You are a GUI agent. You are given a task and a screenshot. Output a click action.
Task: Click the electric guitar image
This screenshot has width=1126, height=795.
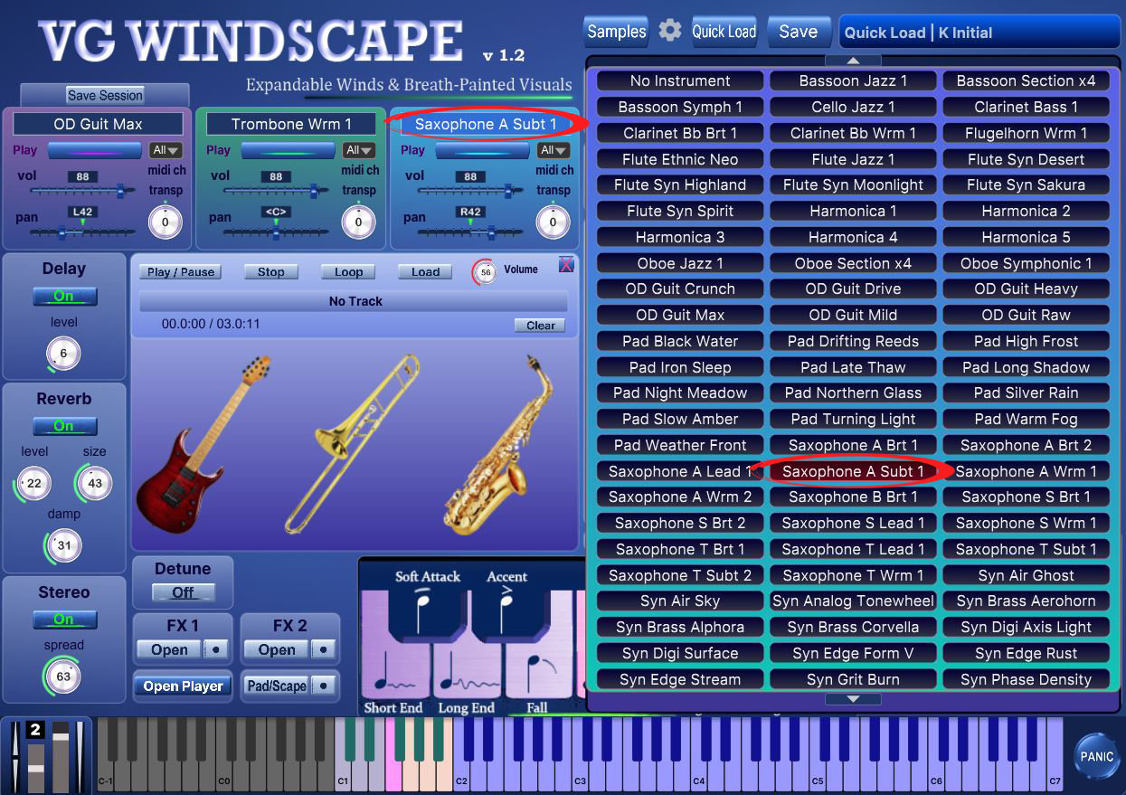point(206,445)
